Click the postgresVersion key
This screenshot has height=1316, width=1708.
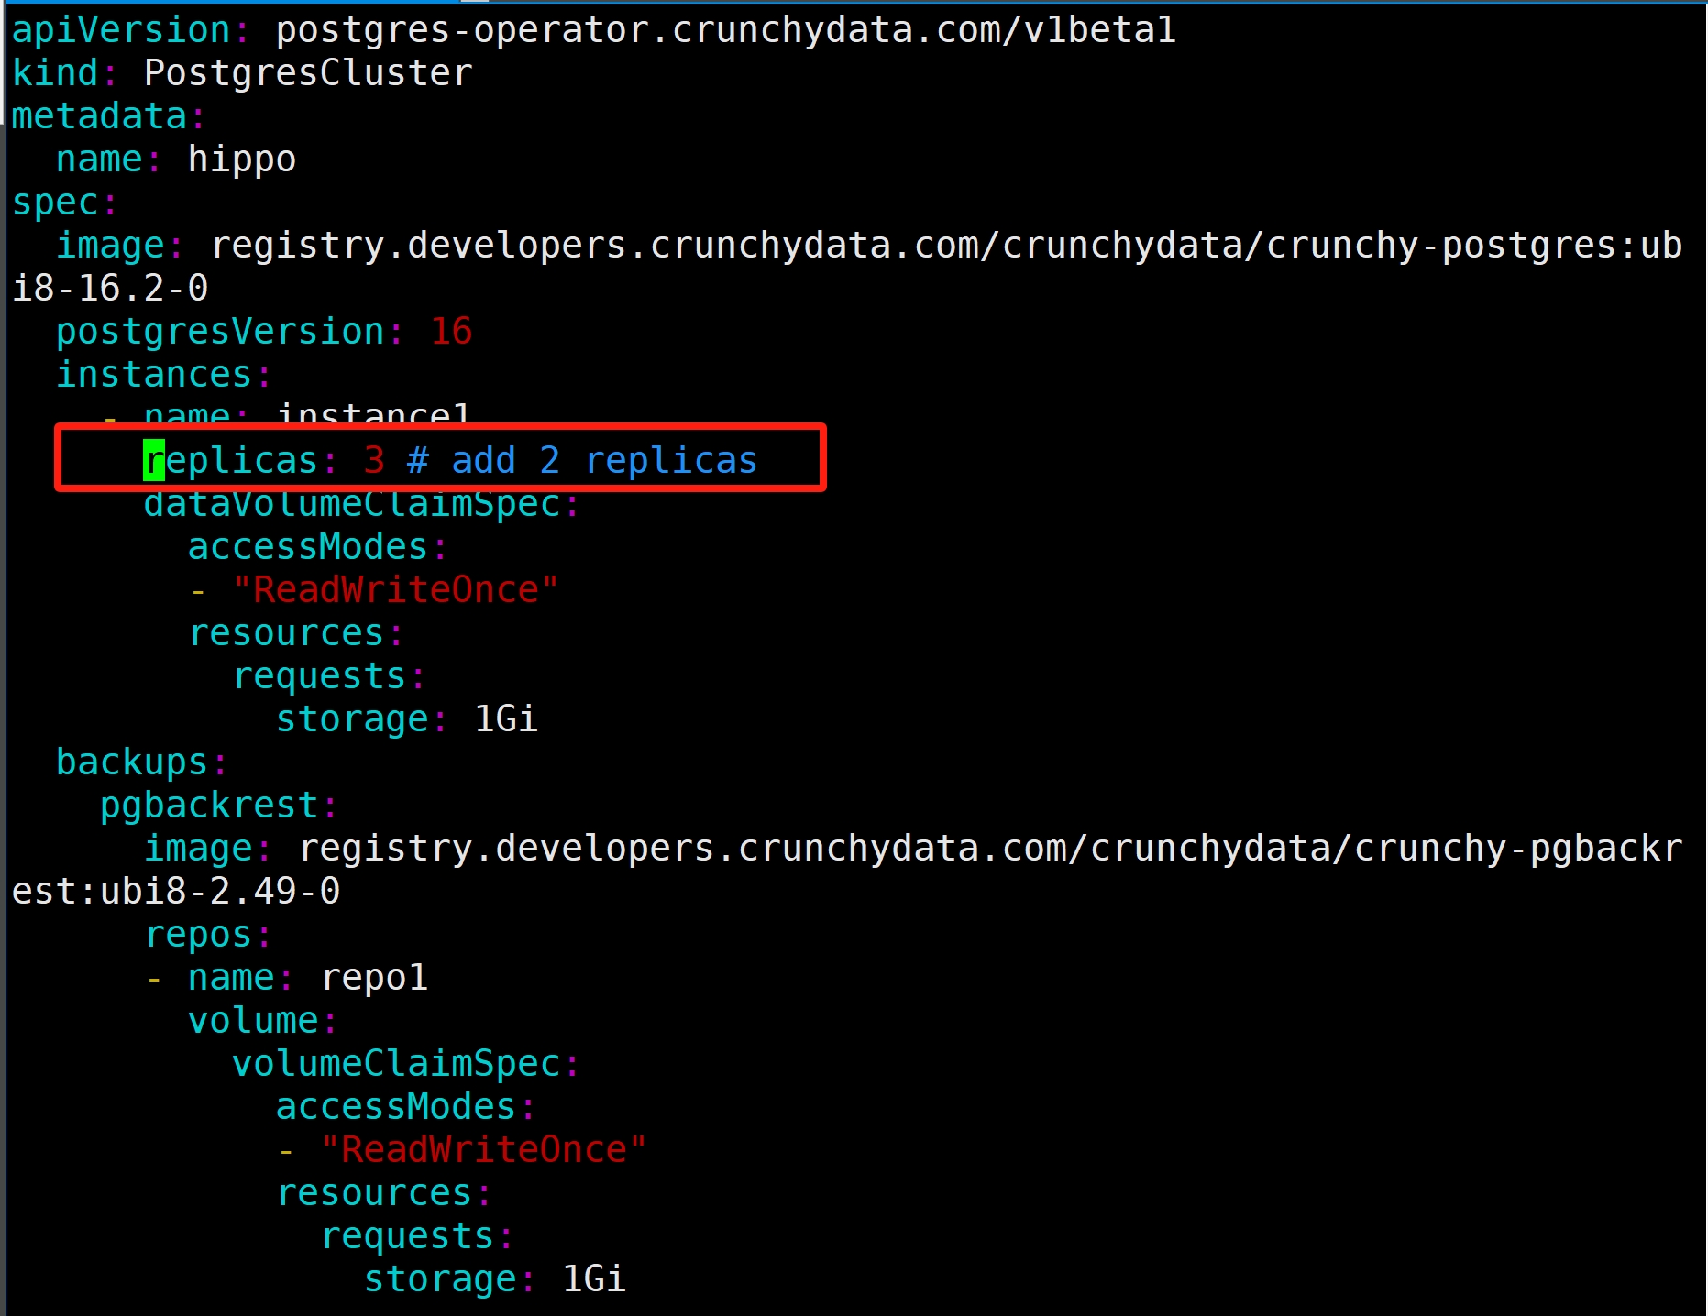click(x=220, y=332)
